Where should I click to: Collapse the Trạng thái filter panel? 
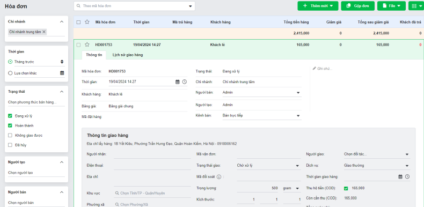click(x=62, y=92)
